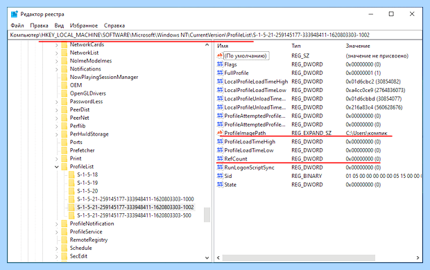Click the Sid binary value icon
The width and height of the screenshot is (430, 270).
coord(220,176)
